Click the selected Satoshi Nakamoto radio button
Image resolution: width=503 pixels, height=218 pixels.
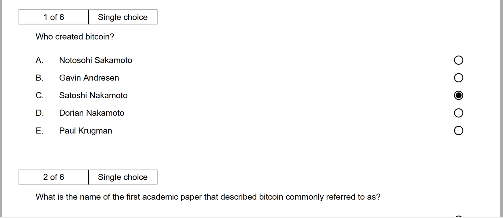tap(458, 95)
